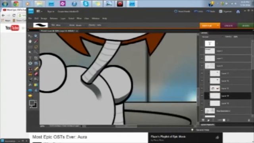Select the Rectangular Marquee tool
The height and width of the screenshot is (143, 254).
(30, 47)
